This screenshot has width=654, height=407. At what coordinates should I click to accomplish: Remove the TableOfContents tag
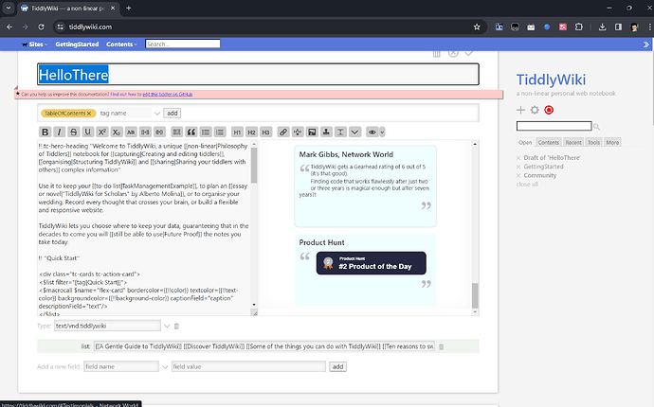[89, 114]
